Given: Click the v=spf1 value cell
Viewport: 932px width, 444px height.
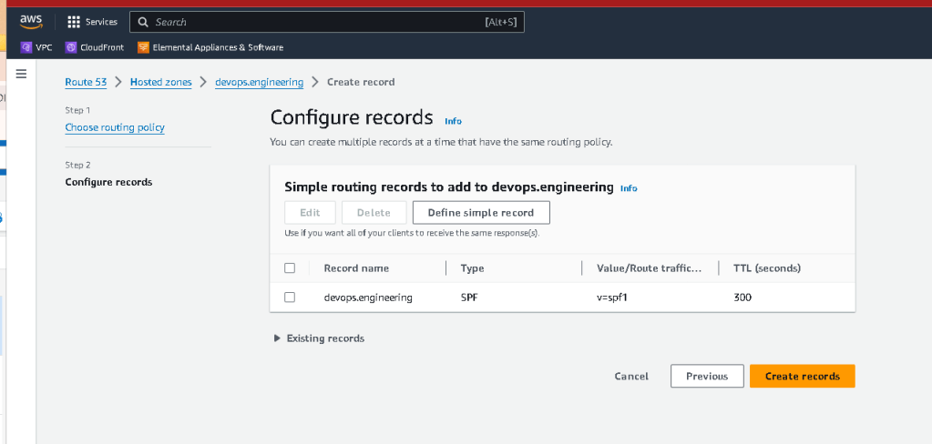Looking at the screenshot, I should click(x=612, y=298).
